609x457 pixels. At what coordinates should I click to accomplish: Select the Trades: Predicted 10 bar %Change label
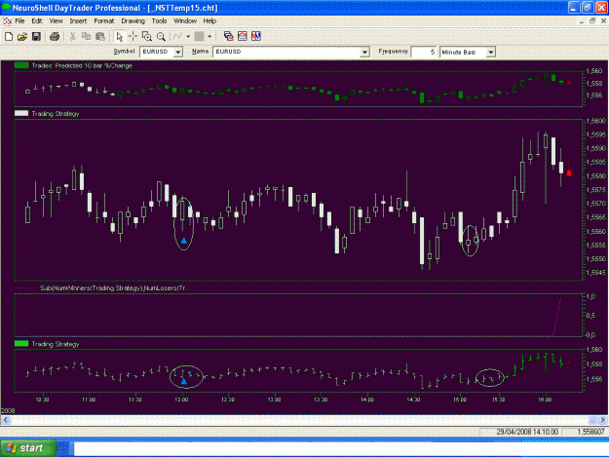click(x=82, y=65)
